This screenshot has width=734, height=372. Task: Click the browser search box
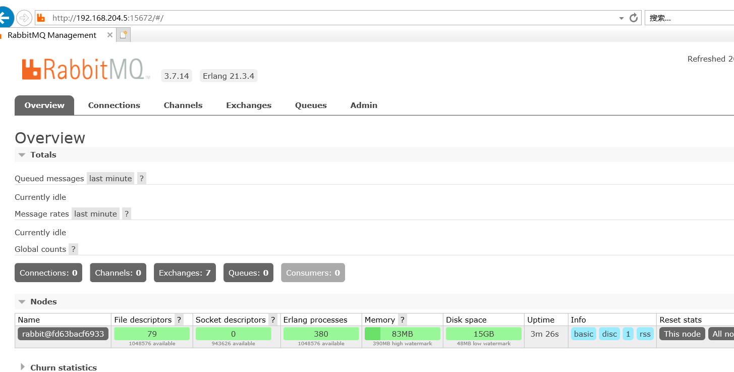[x=689, y=18]
